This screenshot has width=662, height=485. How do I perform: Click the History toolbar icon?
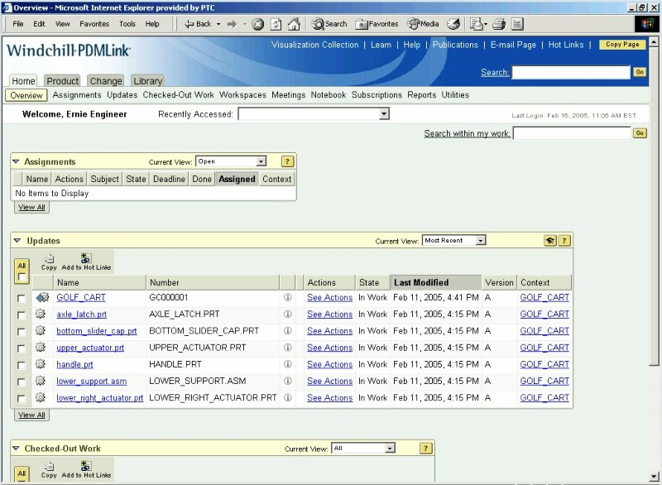(x=453, y=24)
